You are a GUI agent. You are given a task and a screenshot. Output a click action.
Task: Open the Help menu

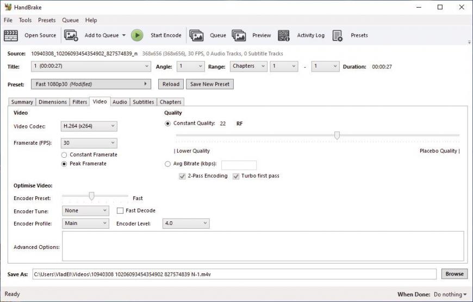click(x=91, y=20)
